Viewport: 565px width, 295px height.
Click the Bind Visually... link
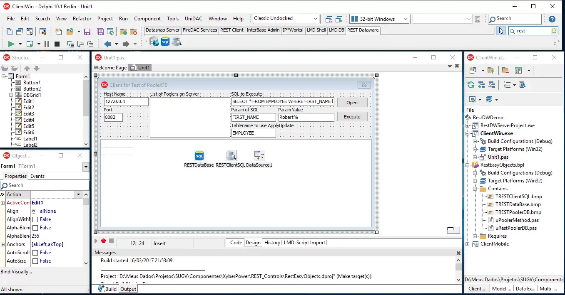click(16, 272)
